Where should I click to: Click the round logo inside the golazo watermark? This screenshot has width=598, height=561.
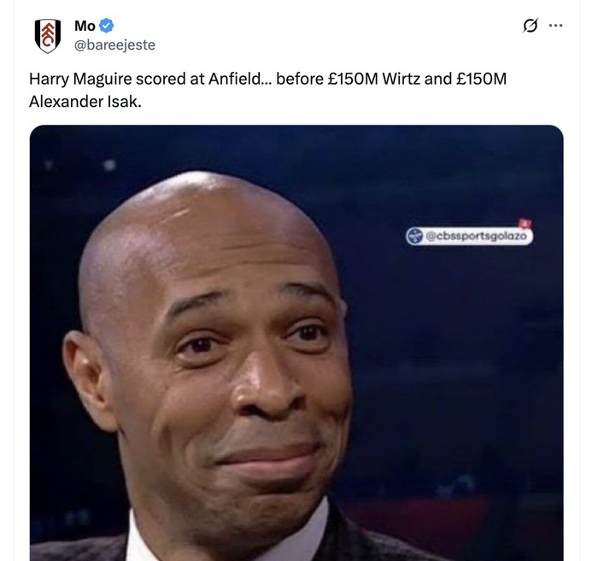point(415,236)
